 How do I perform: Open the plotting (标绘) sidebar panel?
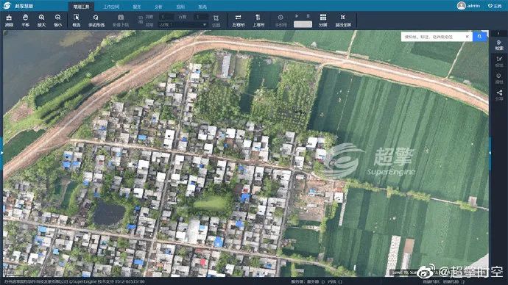[x=499, y=62]
